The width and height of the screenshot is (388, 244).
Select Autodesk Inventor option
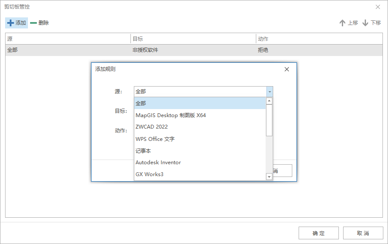pos(200,163)
